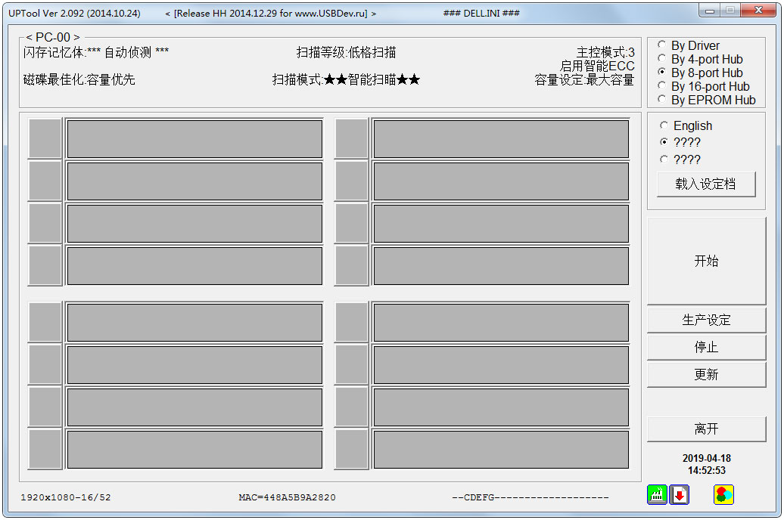
Task: Select By EPROM Hub option
Action: (707, 100)
